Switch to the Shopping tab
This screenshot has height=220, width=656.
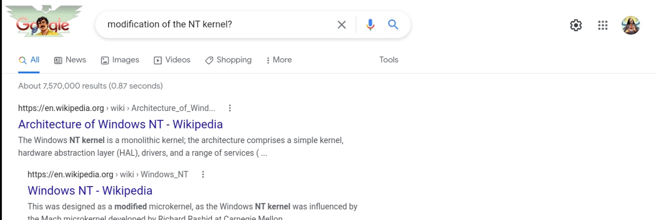(228, 60)
